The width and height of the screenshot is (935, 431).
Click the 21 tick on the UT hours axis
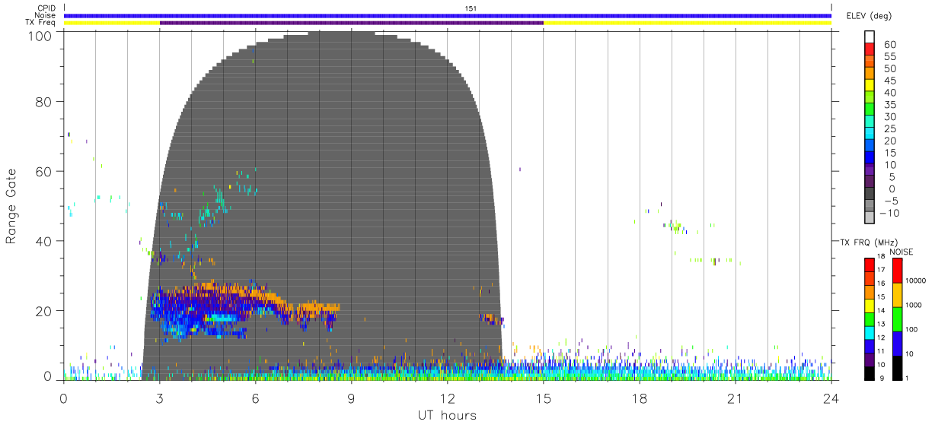(736, 398)
